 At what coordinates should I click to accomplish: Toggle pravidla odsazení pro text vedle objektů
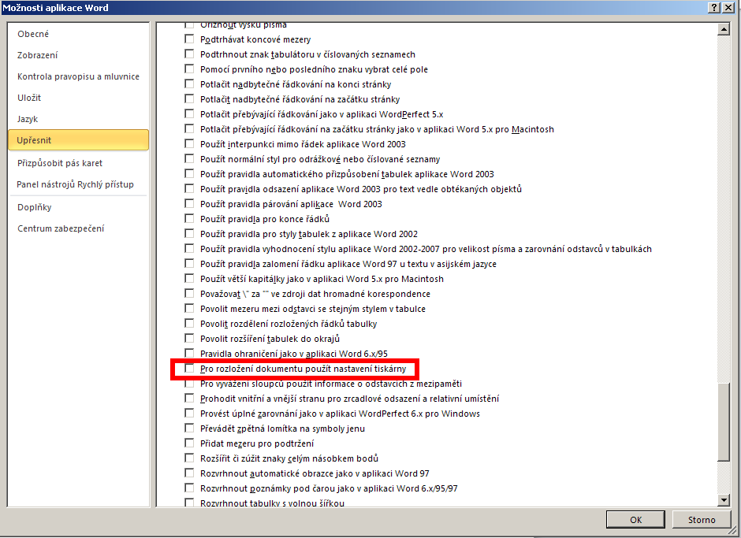[189, 188]
